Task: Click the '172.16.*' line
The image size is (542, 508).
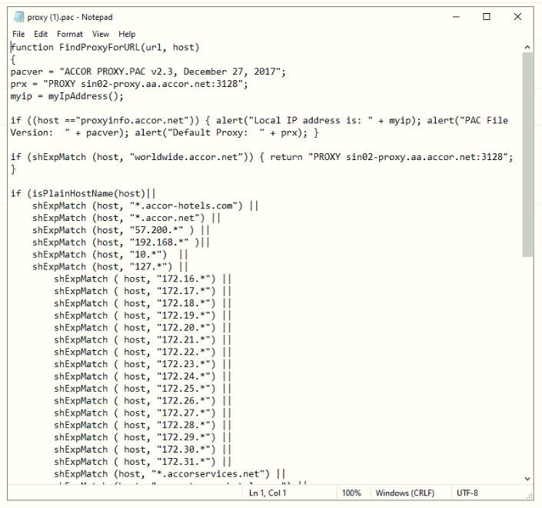Action: (x=142, y=279)
